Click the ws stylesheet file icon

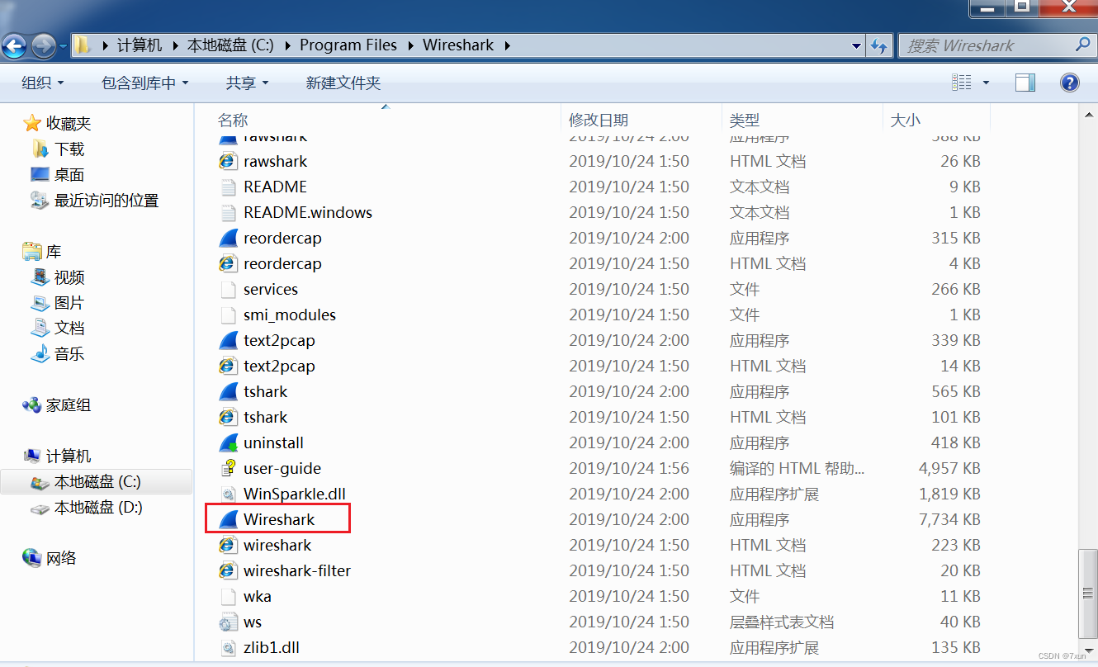(x=229, y=622)
